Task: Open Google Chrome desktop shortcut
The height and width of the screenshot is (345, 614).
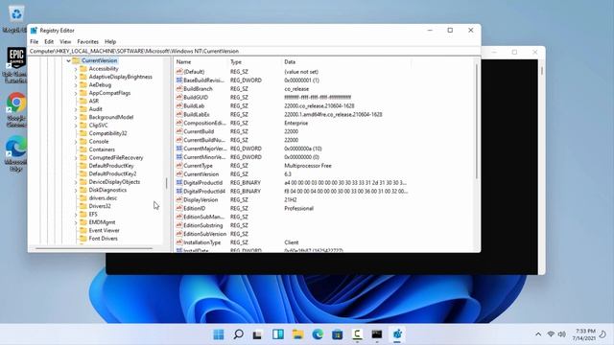Action: (16, 110)
